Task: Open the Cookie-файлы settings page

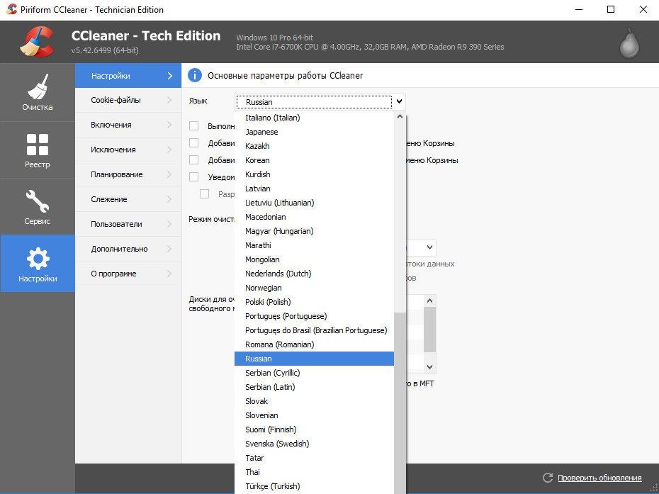Action: pos(128,100)
